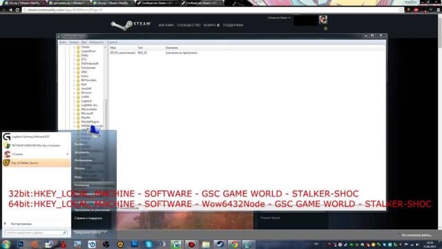Click the Day of Defeat Source icon
The image size is (442, 249).
[7, 163]
